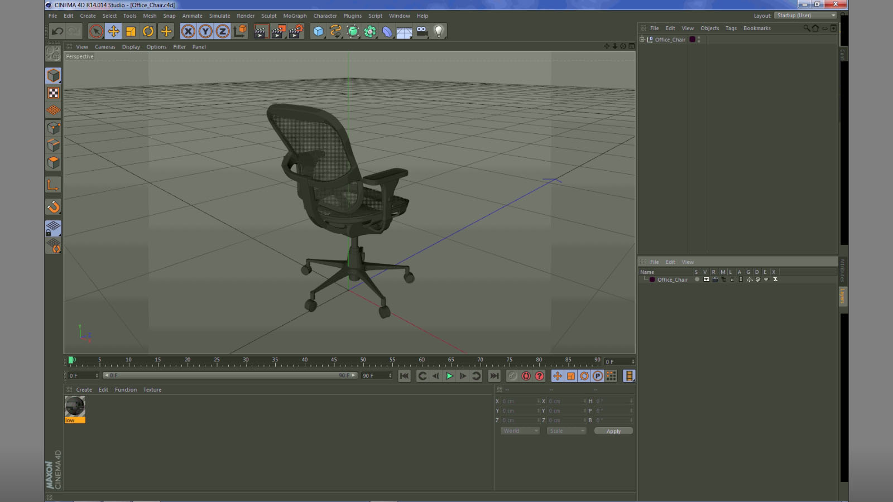The image size is (893, 502).
Task: Click the viewport maximize toggle icon
Action: [631, 46]
